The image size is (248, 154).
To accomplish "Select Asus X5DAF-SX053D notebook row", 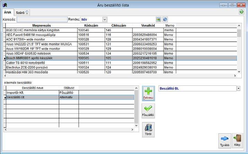I will [121, 53].
